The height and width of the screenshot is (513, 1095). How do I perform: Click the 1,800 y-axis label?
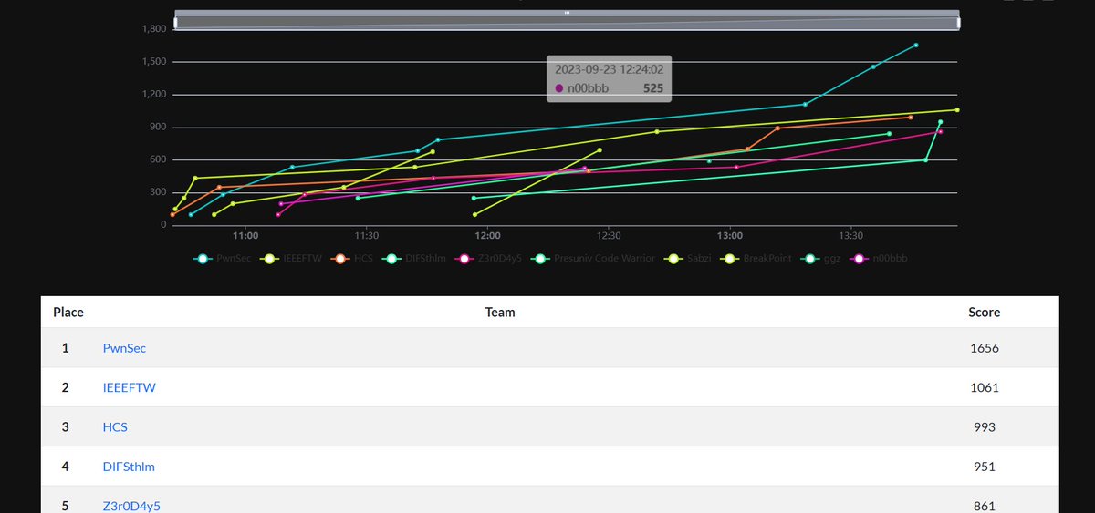(154, 29)
